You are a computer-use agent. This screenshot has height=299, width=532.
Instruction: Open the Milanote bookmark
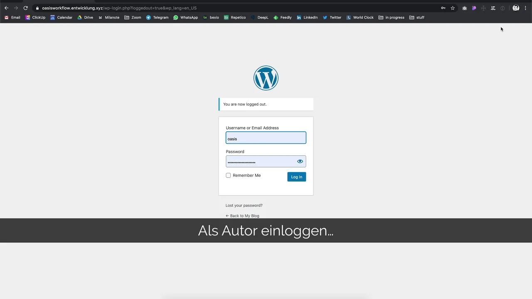point(108,17)
